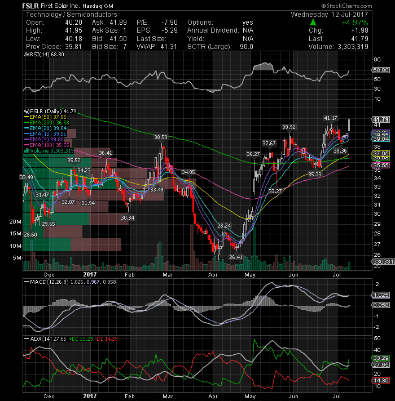Click the EPS value -5.29

(x=169, y=30)
